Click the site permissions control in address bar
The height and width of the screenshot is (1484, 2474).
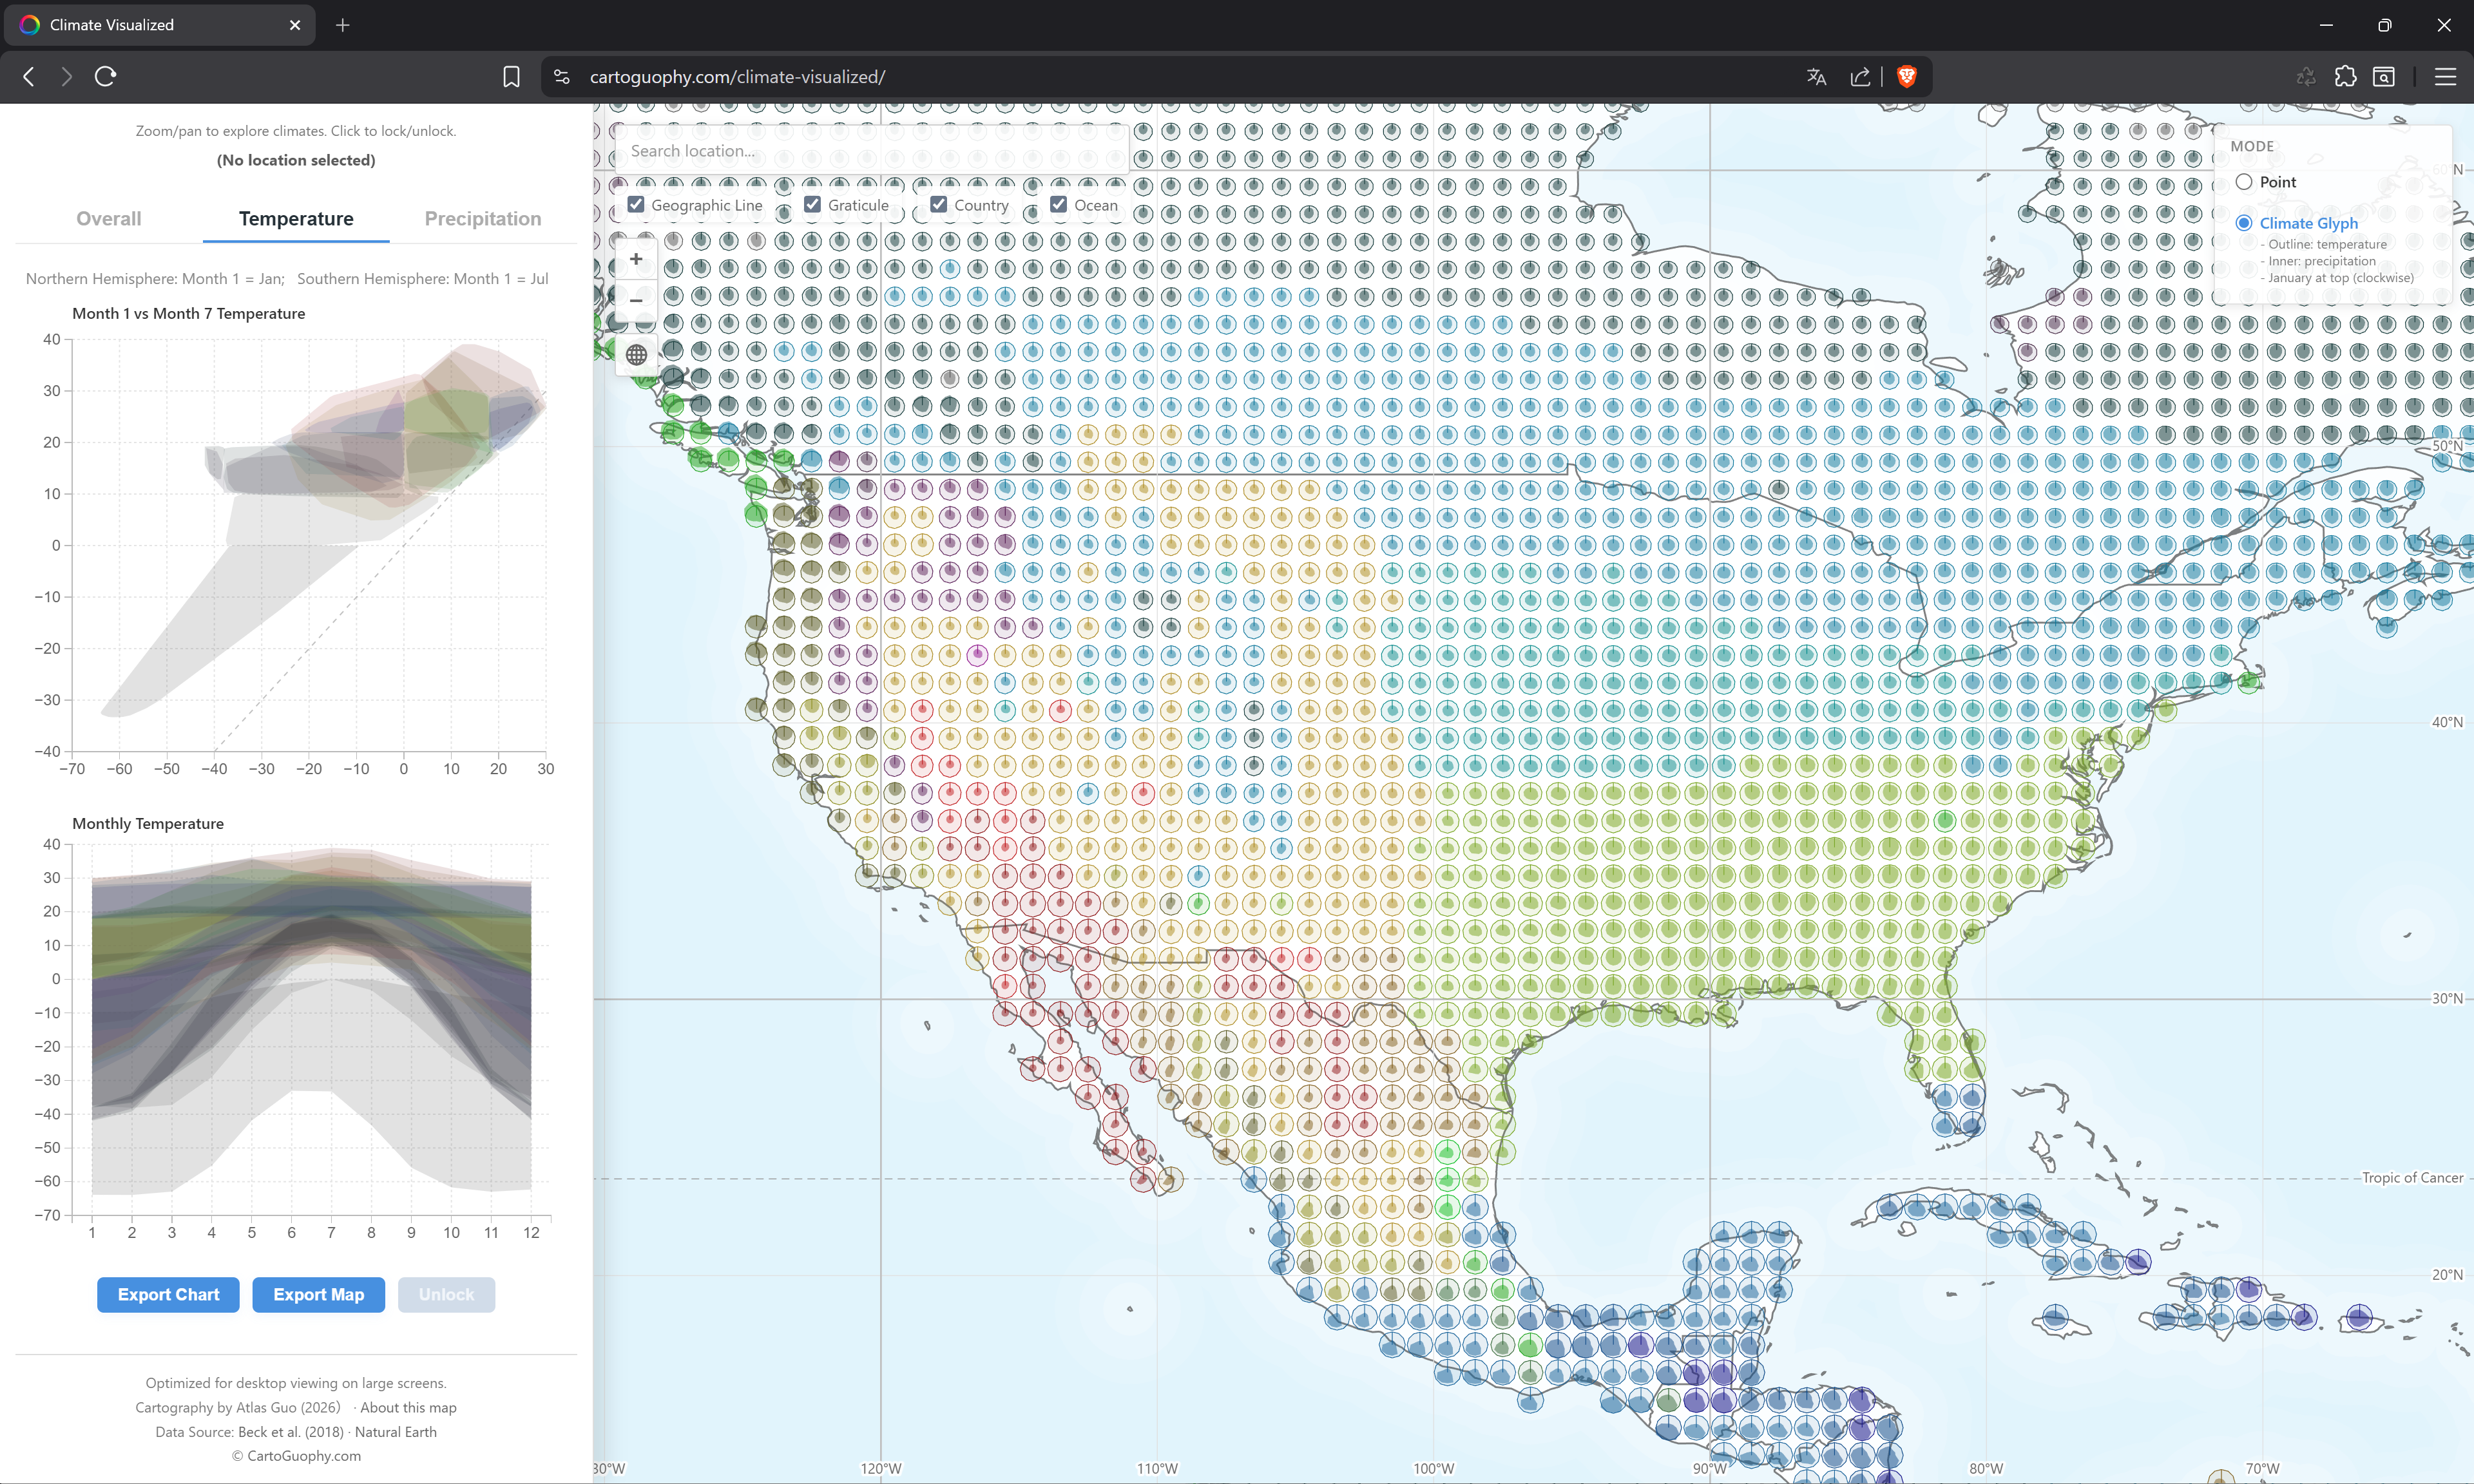click(x=562, y=76)
